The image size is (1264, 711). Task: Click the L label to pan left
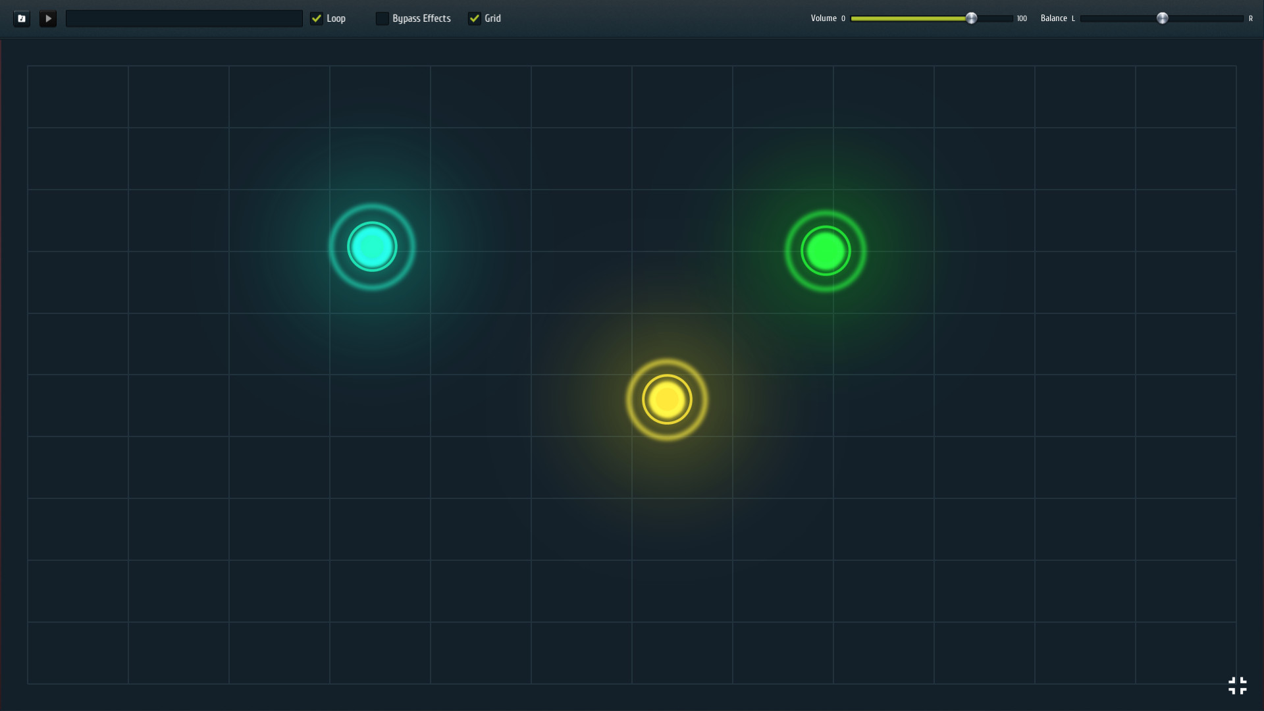tap(1074, 18)
